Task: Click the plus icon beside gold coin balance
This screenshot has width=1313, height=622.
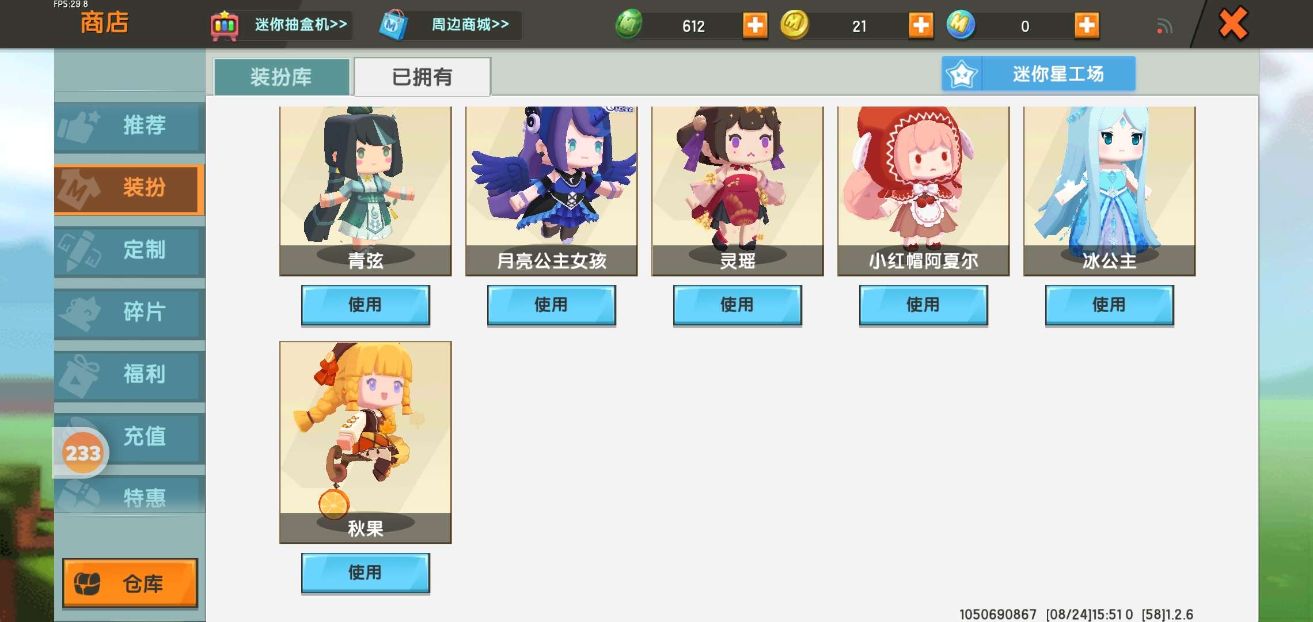Action: [x=921, y=25]
